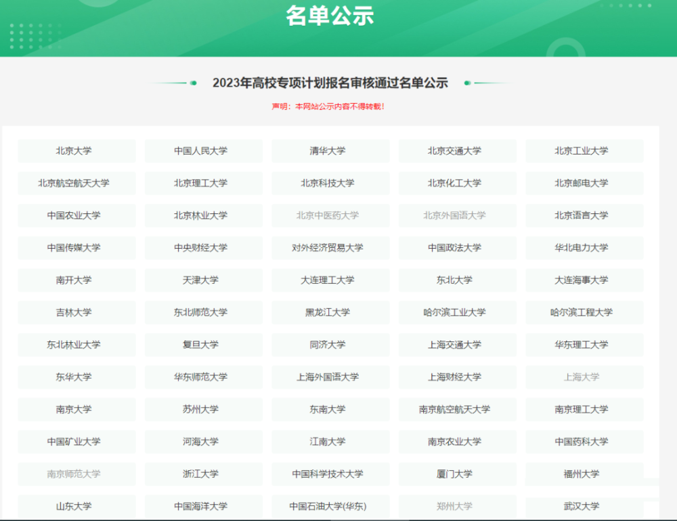Open 武汉大学
This screenshot has width=677, height=521.
click(585, 506)
